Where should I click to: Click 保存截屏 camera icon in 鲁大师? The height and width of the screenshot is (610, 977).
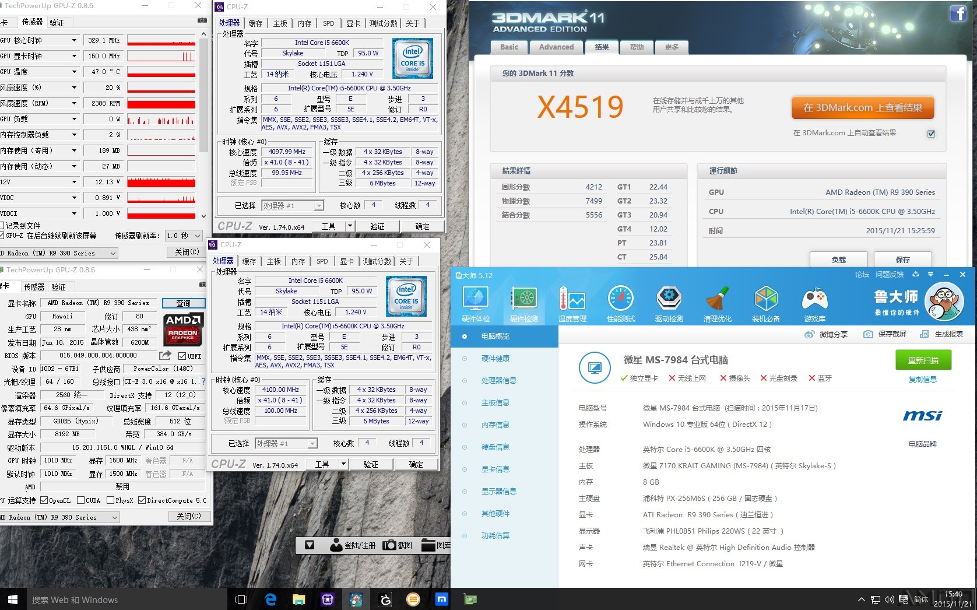pyautogui.click(x=868, y=334)
